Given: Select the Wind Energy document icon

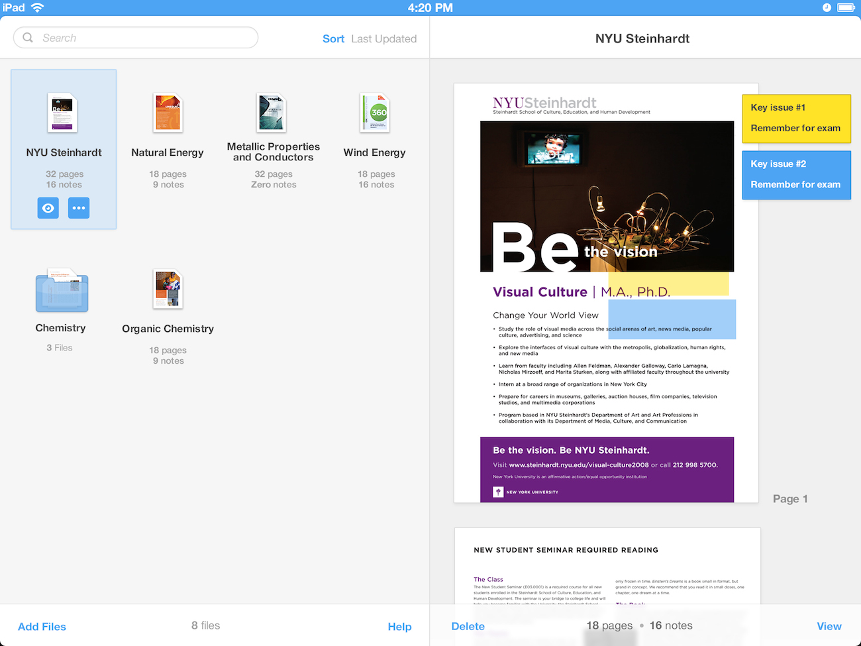Looking at the screenshot, I should click(x=375, y=113).
